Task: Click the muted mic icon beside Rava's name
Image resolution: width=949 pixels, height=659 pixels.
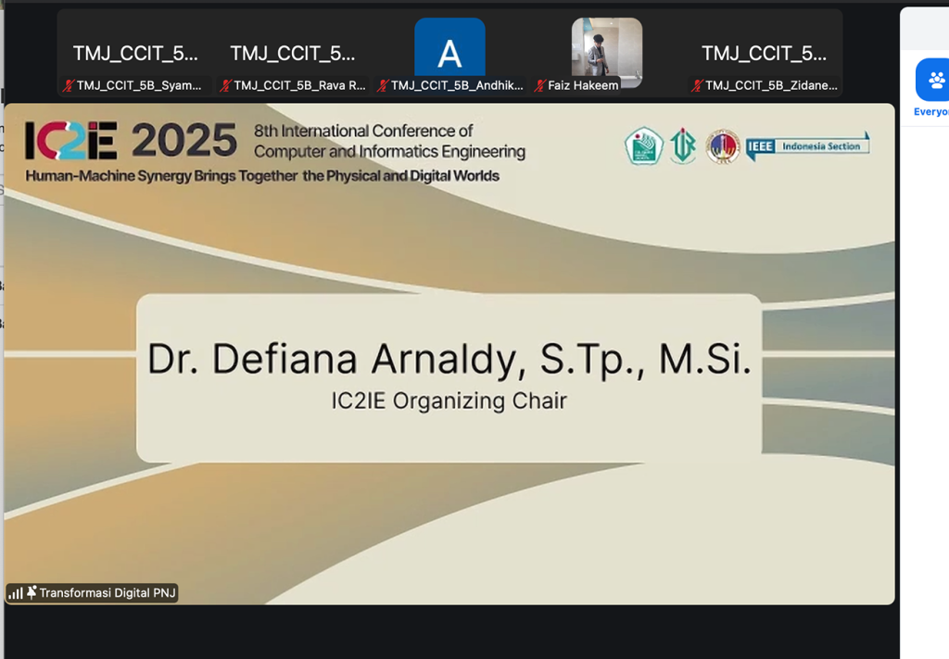Action: [x=225, y=85]
